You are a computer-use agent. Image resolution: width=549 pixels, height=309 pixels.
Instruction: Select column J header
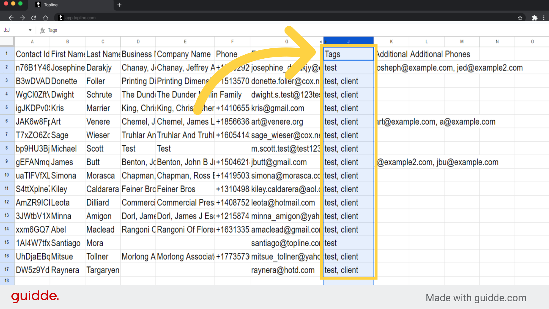pos(349,41)
